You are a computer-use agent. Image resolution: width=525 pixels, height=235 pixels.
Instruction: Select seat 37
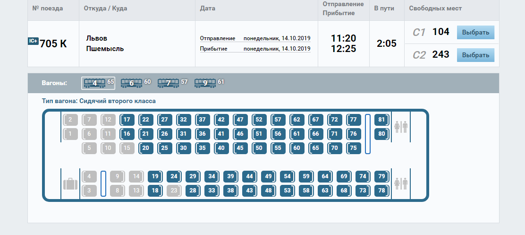[x=202, y=120]
